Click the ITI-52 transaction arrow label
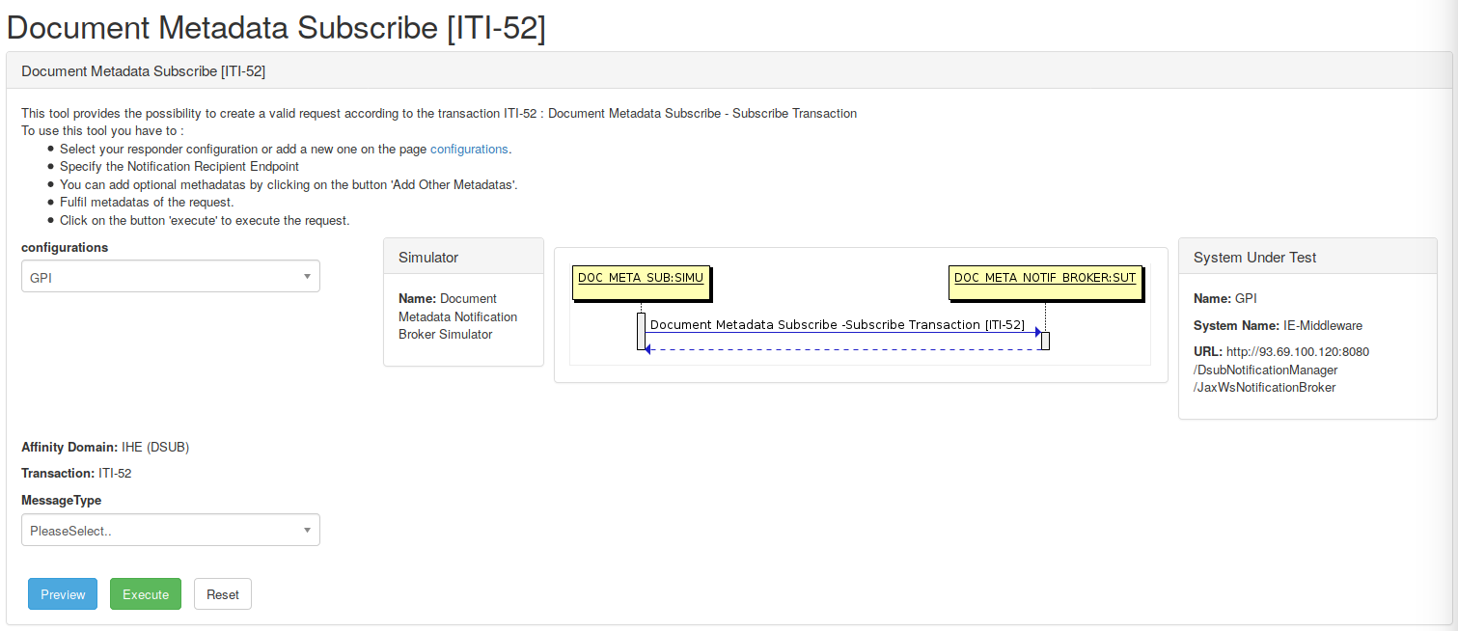1458x631 pixels. click(837, 325)
